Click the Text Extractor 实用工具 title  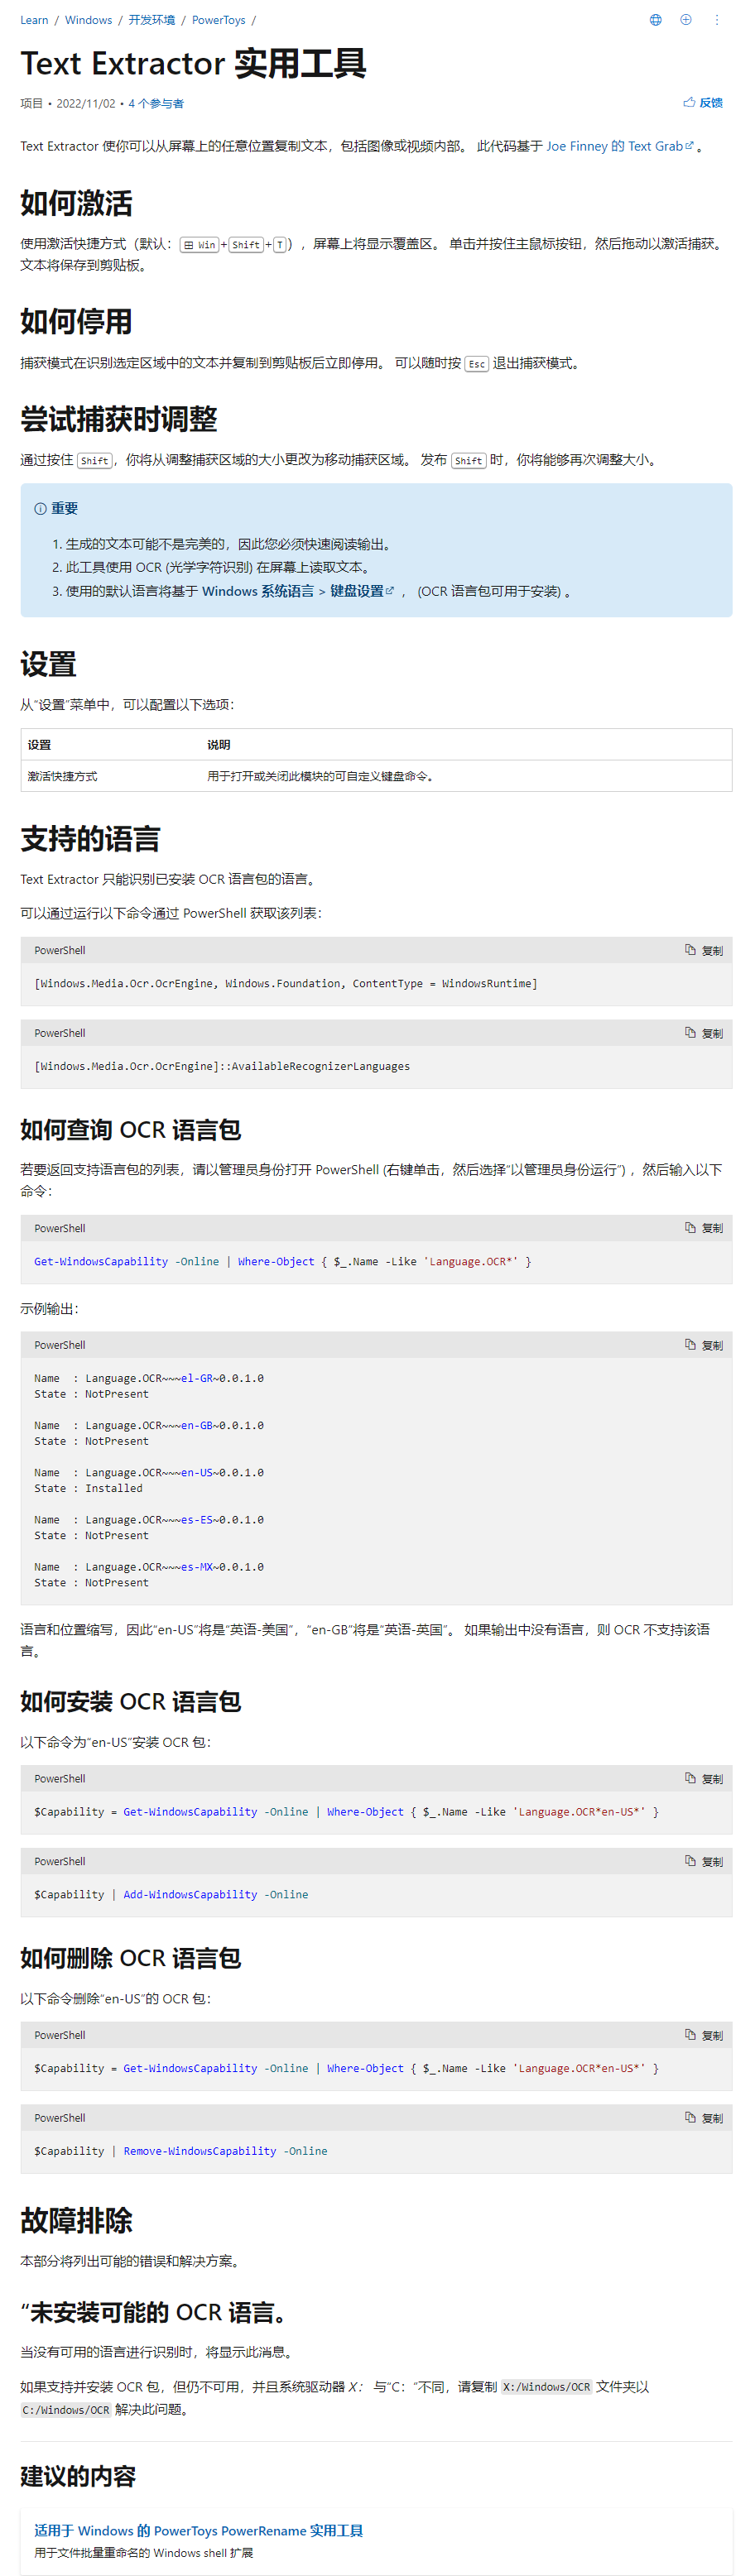(193, 63)
